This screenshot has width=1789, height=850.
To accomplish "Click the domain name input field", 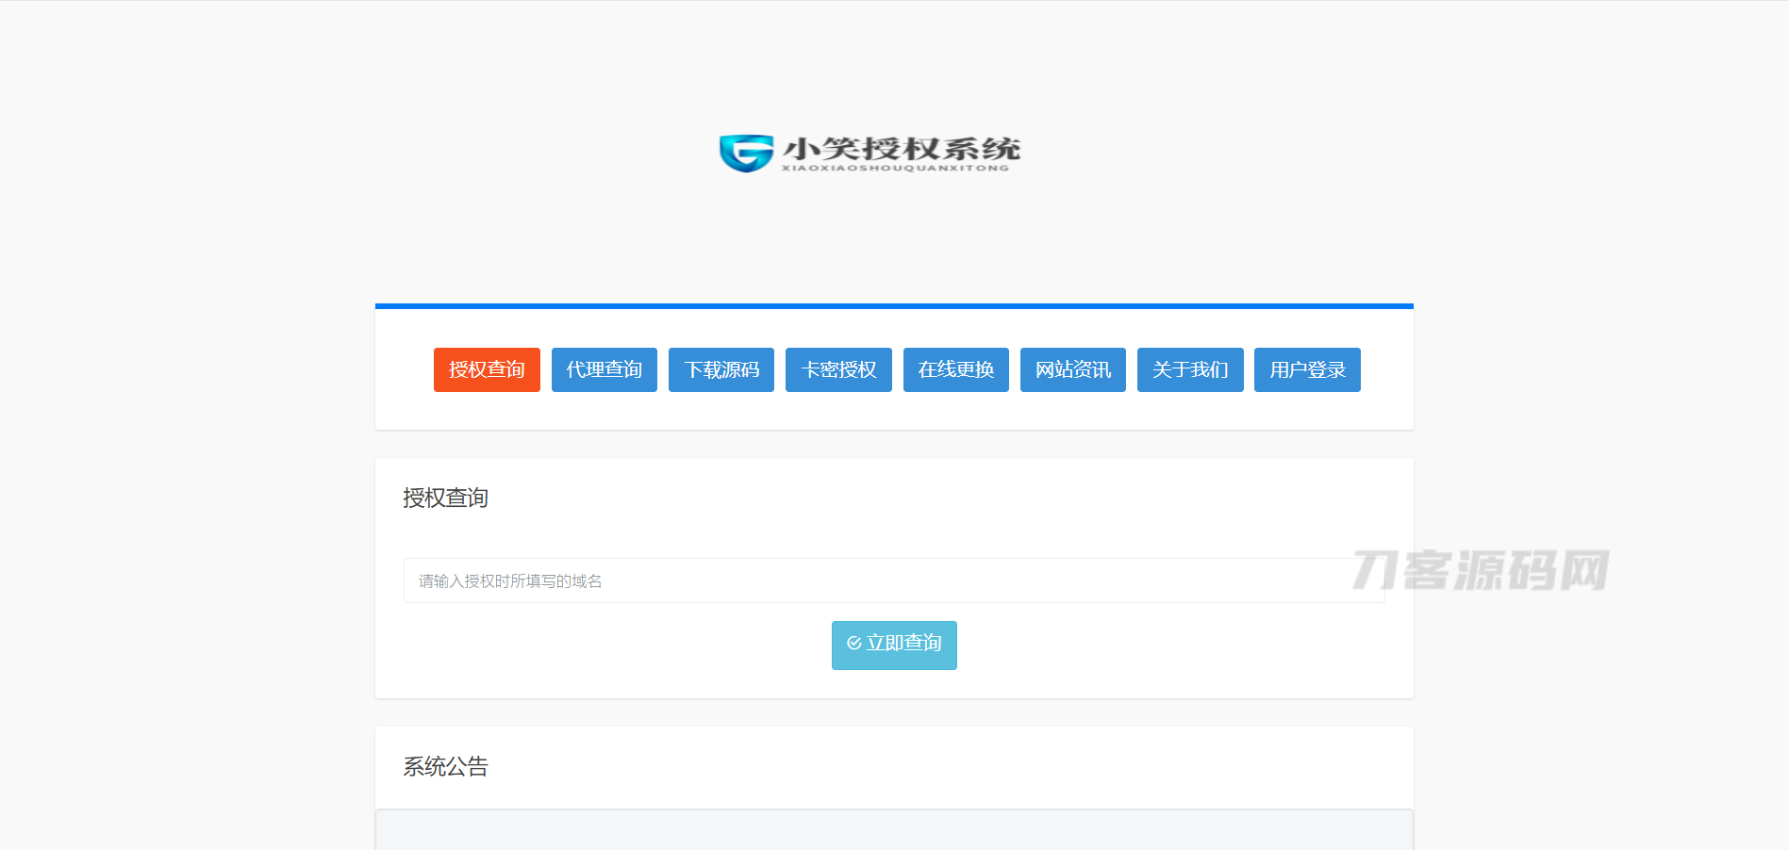I will [893, 580].
